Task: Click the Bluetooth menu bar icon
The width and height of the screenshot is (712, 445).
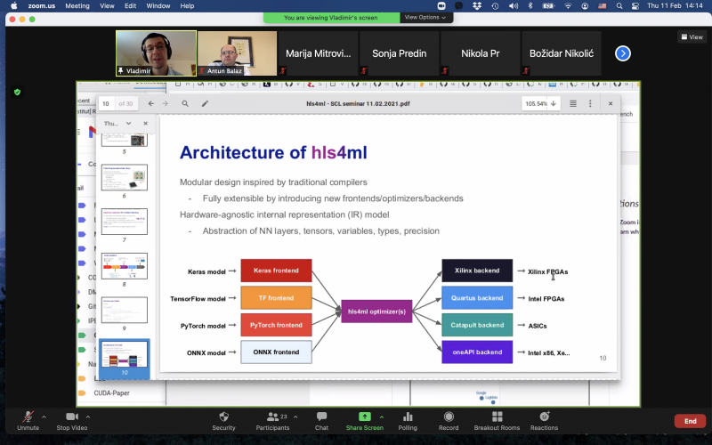Action: pyautogui.click(x=530, y=6)
